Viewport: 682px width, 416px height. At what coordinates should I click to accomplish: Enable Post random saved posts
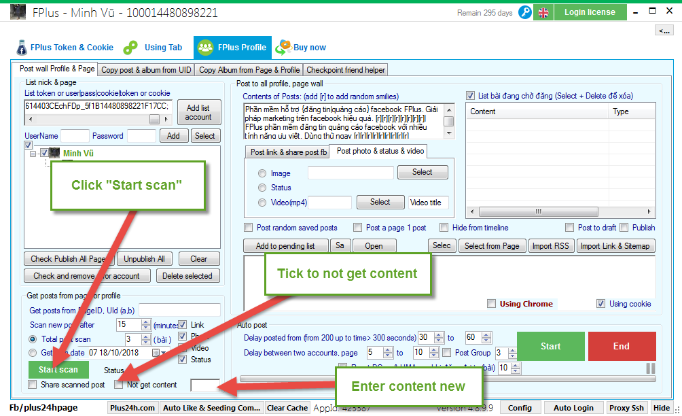pyautogui.click(x=249, y=228)
